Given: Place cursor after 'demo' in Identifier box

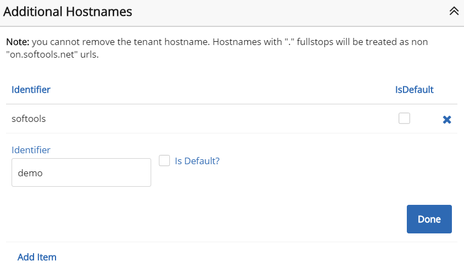Looking at the screenshot, I should pyautogui.click(x=45, y=173).
